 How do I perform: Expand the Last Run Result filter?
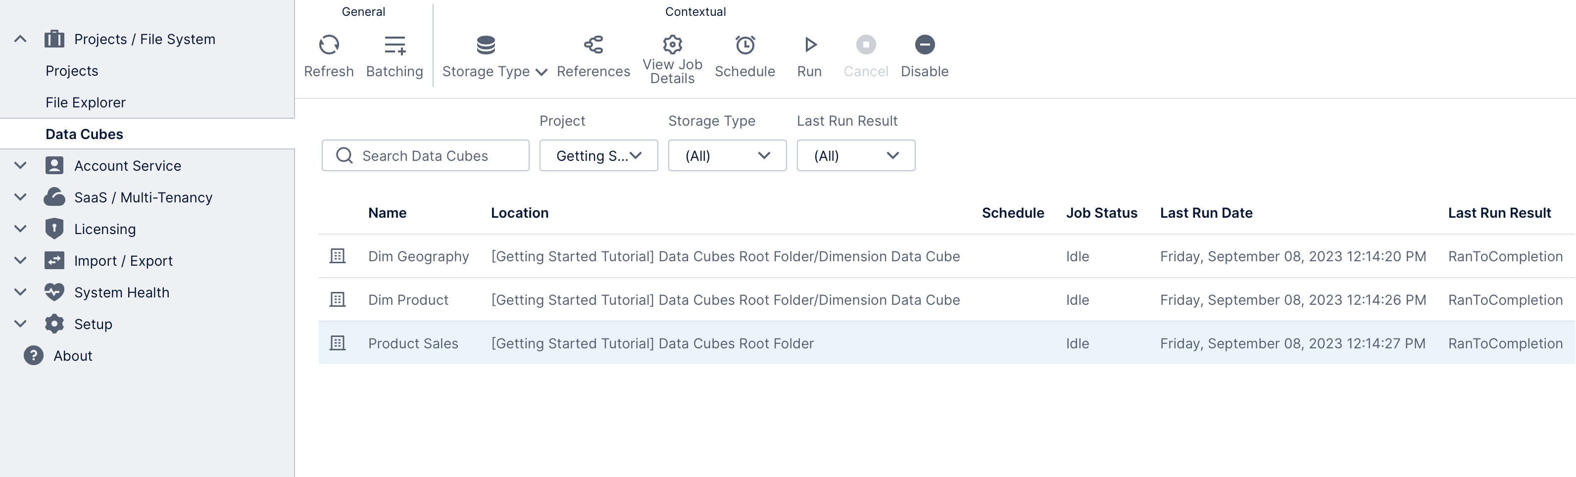tap(855, 155)
